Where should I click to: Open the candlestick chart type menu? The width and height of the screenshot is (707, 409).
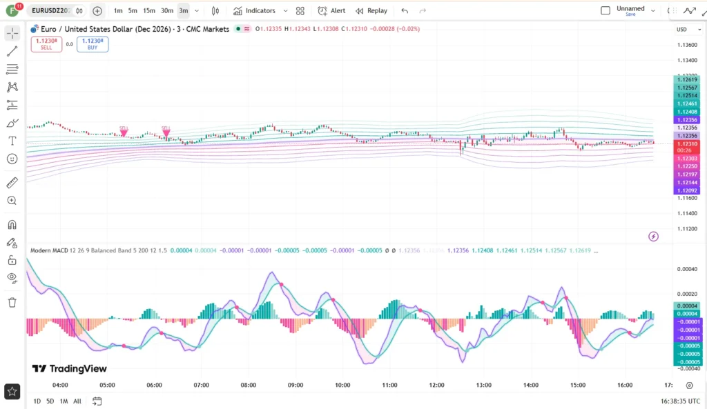click(215, 11)
